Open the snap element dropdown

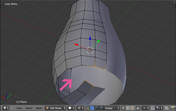pyautogui.click(x=159, y=108)
